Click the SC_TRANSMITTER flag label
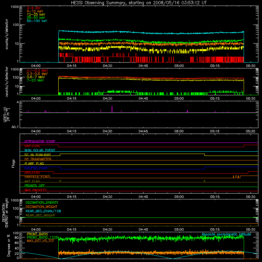 click(x=38, y=159)
